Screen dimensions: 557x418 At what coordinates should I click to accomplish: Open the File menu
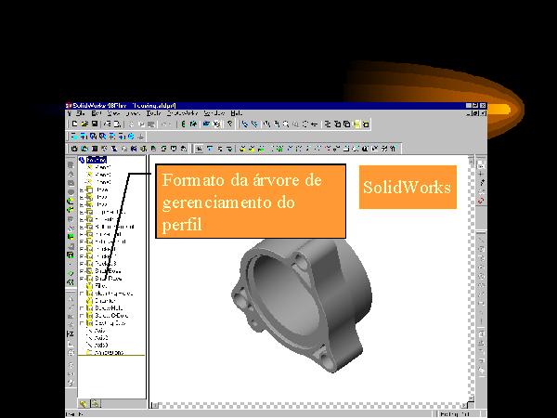[x=82, y=112]
